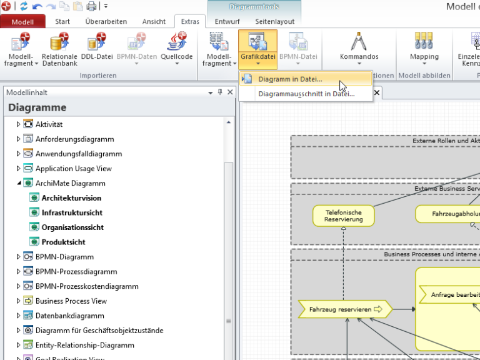Image resolution: width=480 pixels, height=360 pixels.
Task: Close the open diagram tab
Action: point(377,92)
